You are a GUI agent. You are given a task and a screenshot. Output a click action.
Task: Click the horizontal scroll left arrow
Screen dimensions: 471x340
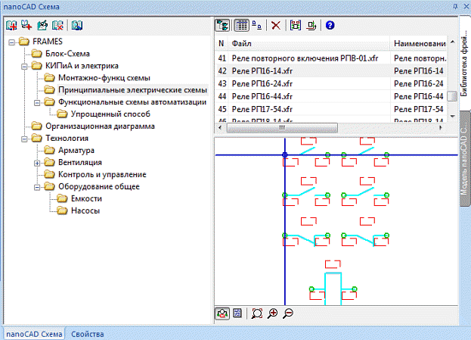click(220, 127)
